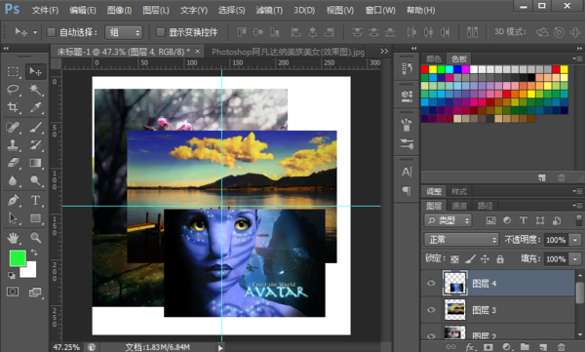585x352 pixels.
Task: Select the Crop tool
Action: (13, 107)
